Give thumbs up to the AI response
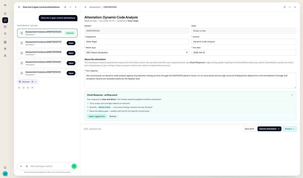Viewport: 303px width, 178px height. (28, 88)
